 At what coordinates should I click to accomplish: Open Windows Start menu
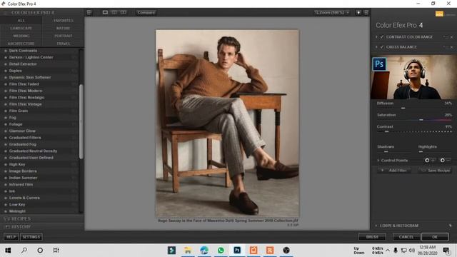click(x=8, y=251)
